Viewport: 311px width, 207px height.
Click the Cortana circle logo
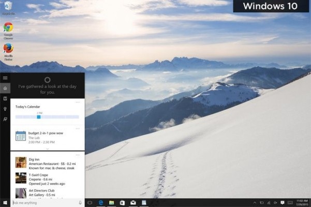(48, 80)
